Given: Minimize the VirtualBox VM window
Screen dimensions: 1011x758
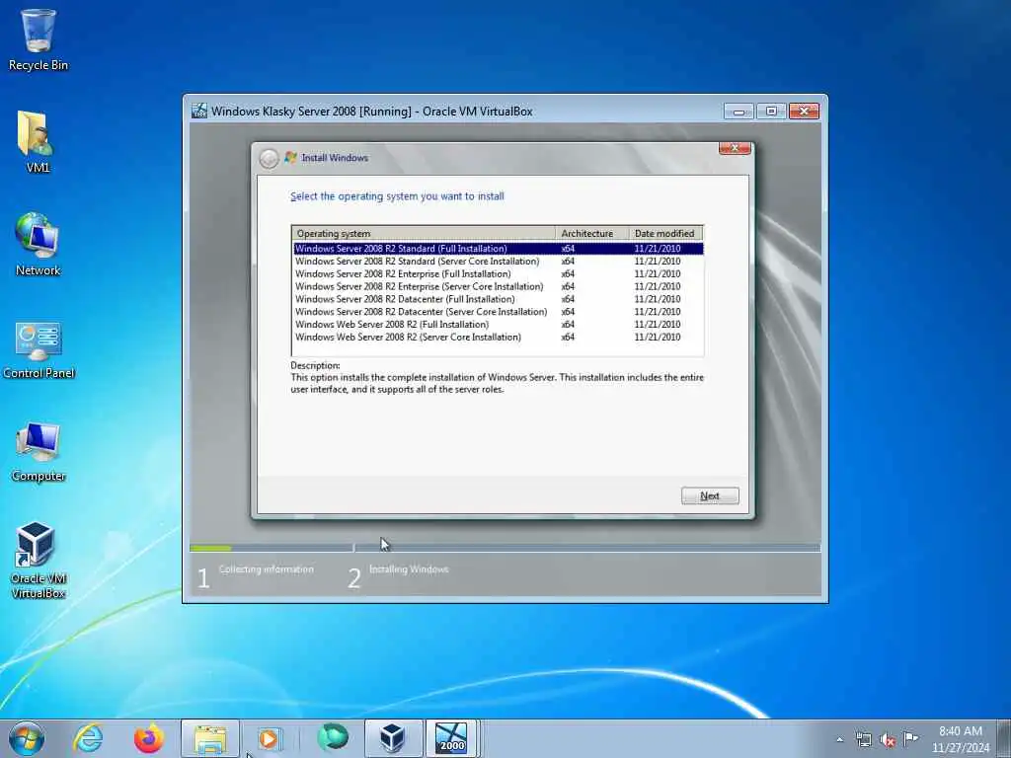Looking at the screenshot, I should tap(739, 112).
